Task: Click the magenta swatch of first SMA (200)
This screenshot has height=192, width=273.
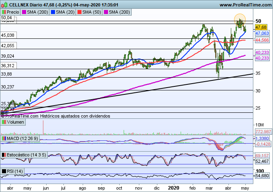Action: [24, 12]
